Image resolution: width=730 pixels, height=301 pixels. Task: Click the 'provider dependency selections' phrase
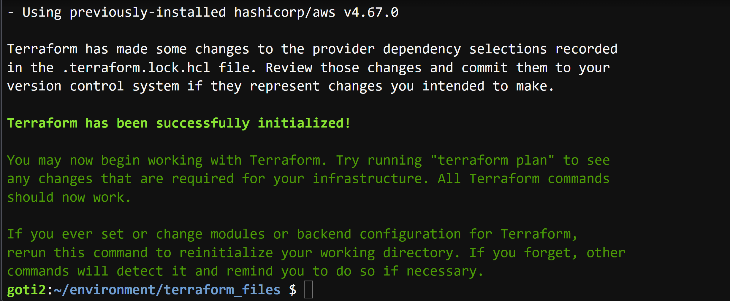tap(430, 49)
